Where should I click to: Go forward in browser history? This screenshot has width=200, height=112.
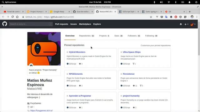pyautogui.click(x=8, y=17)
